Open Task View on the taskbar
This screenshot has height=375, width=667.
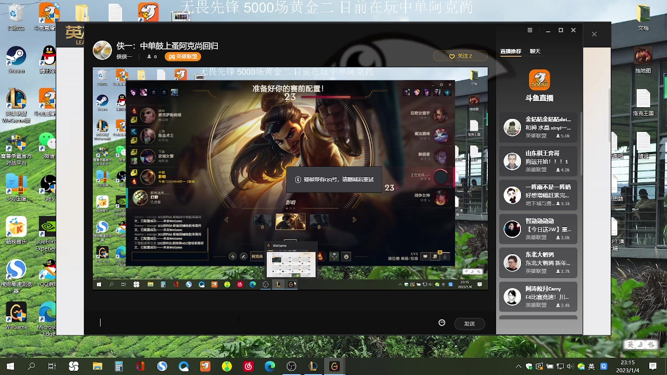(x=52, y=366)
